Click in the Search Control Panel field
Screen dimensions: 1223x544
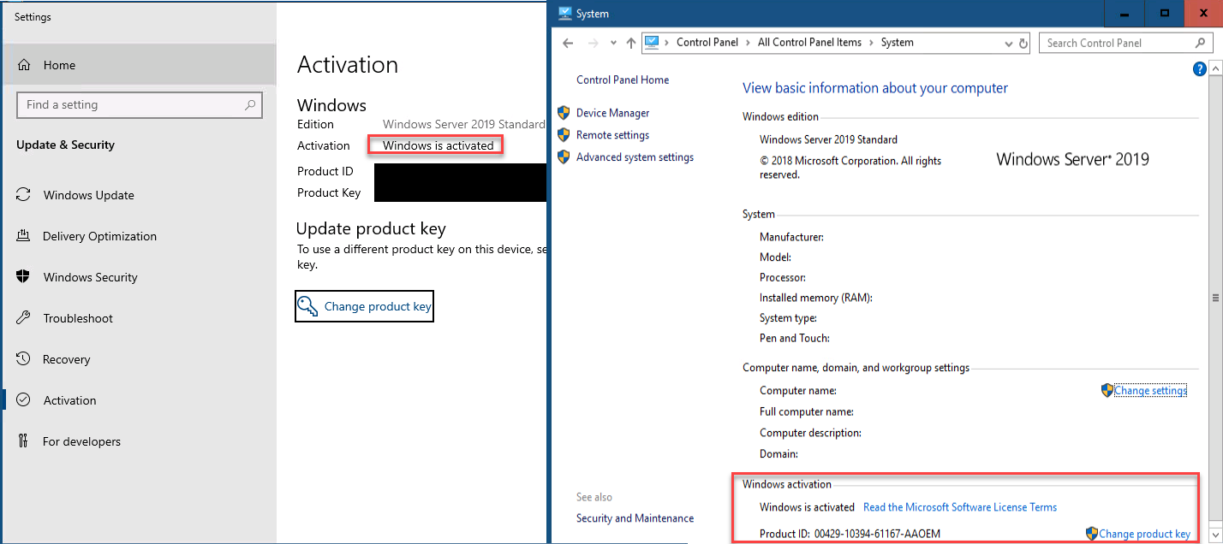pyautogui.click(x=1126, y=43)
